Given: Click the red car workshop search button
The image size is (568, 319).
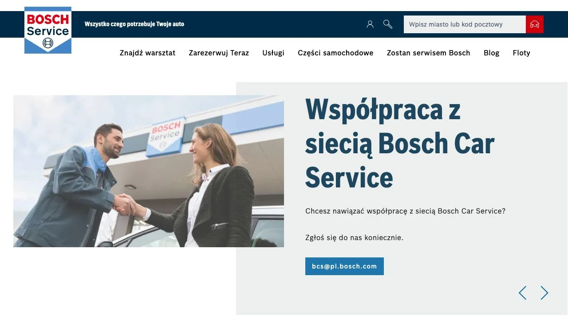Looking at the screenshot, I should pos(535,24).
